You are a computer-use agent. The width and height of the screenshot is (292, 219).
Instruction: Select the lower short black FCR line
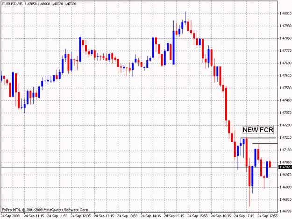point(265,144)
